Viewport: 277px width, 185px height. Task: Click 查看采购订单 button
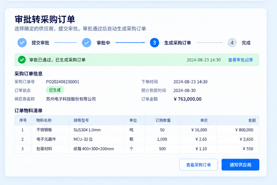[x=199, y=165]
